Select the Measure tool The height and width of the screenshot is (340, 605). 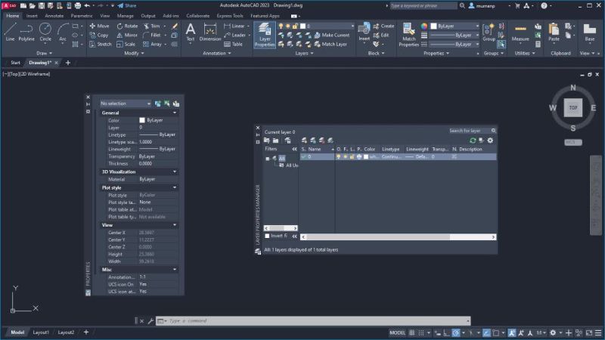(x=520, y=33)
